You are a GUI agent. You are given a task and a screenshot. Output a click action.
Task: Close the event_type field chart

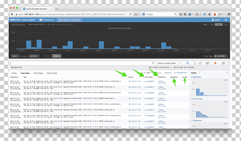click(227, 102)
